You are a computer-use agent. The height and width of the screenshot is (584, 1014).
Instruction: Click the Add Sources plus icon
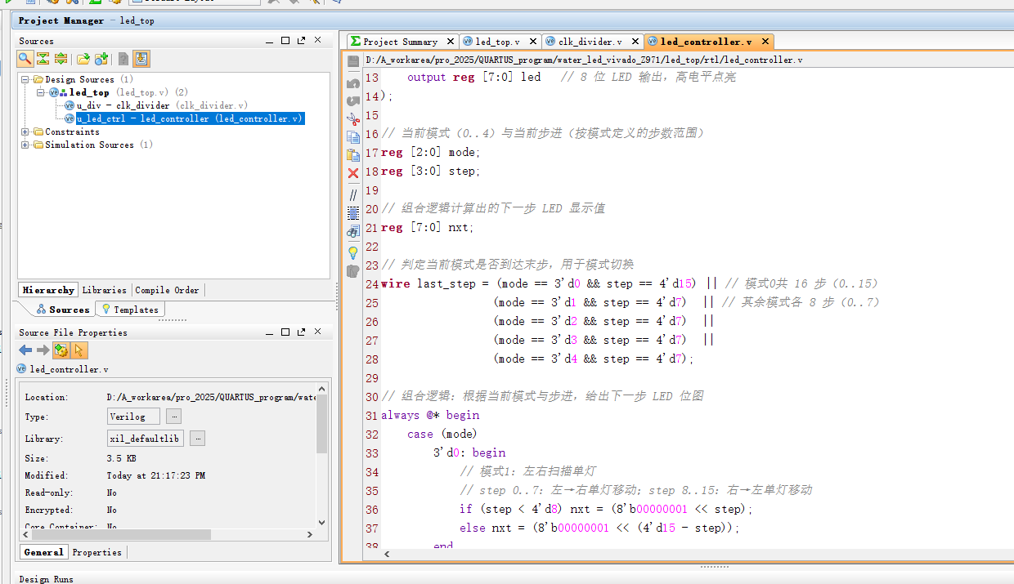101,59
